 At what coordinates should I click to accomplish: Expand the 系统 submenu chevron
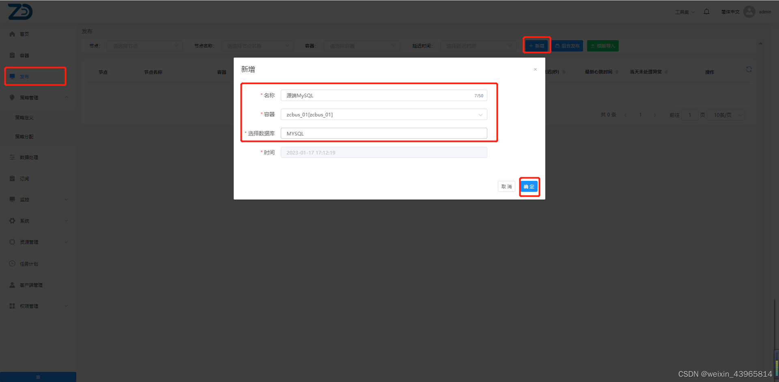[x=67, y=221]
